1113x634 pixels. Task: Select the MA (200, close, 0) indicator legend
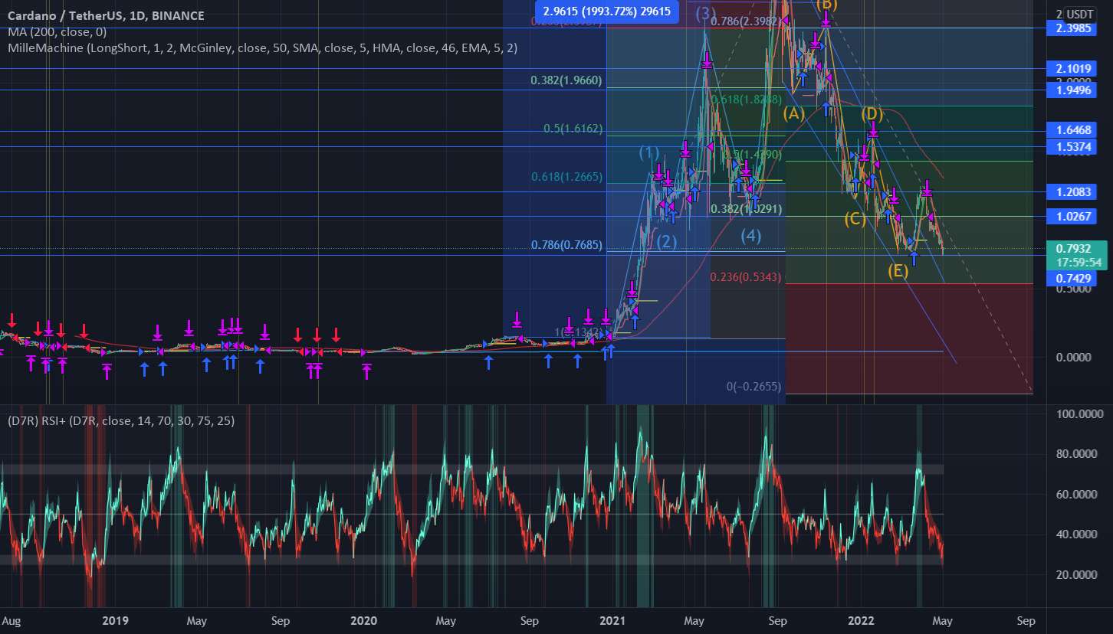point(57,32)
